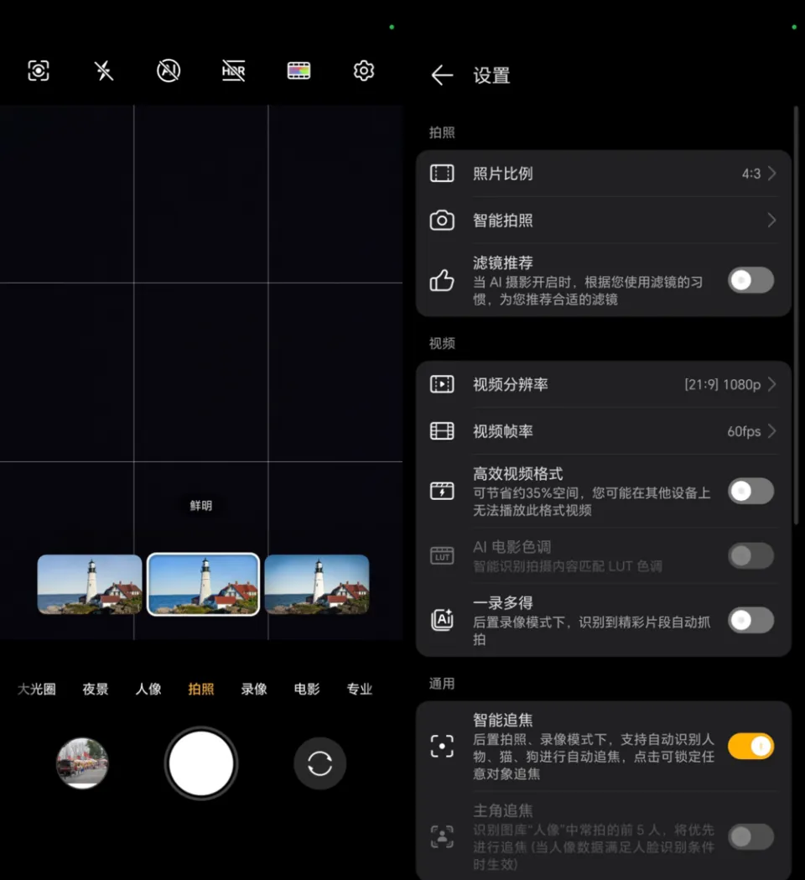The height and width of the screenshot is (880, 805).
Task: Tap the AI lens scan icon
Action: [39, 70]
